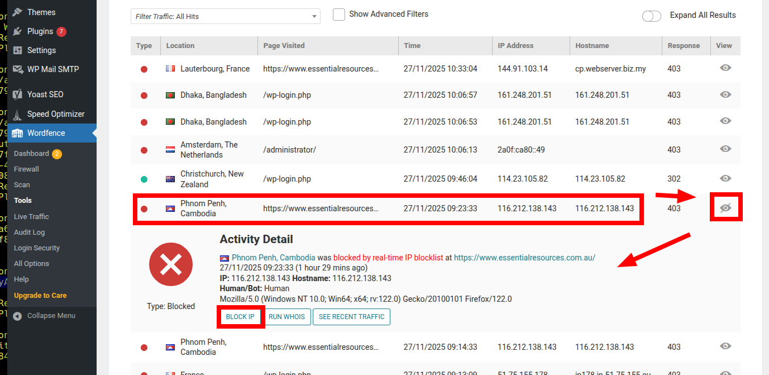Click the Upgrade to Care link
Screen dimensions: 769x375
[x=40, y=295]
